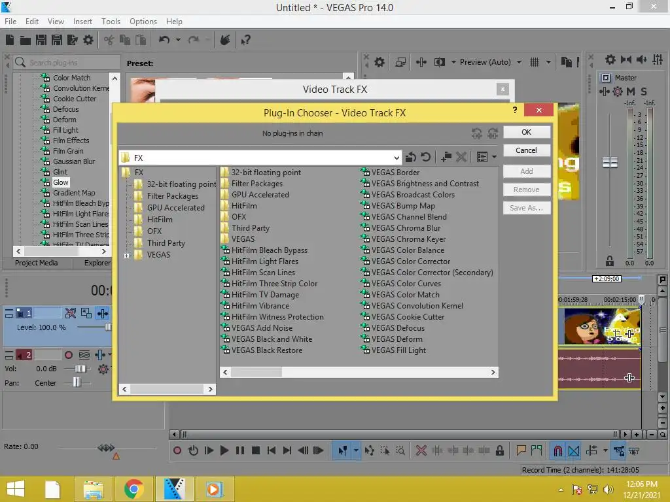This screenshot has width=670, height=502.
Task: Click Remove button in Plug-In Chooser
Action: (x=527, y=190)
